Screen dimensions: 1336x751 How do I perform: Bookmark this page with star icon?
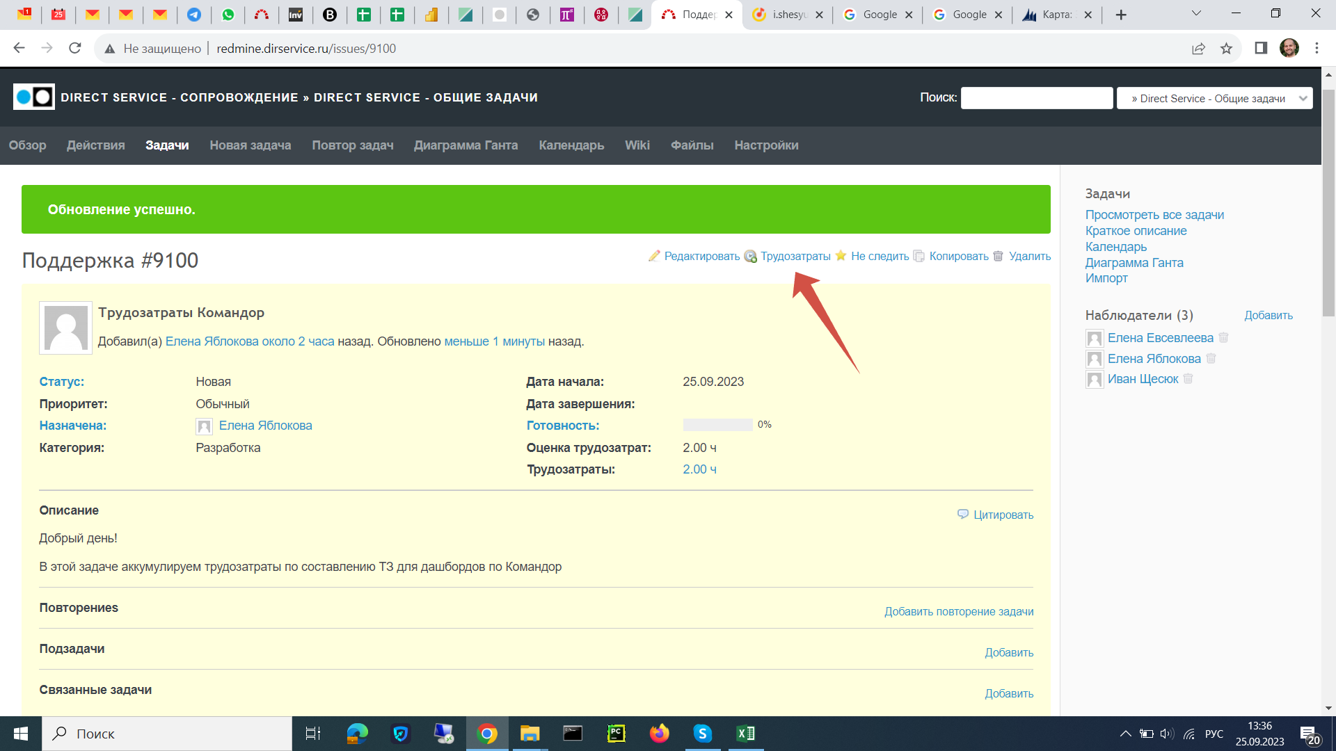tap(1226, 49)
